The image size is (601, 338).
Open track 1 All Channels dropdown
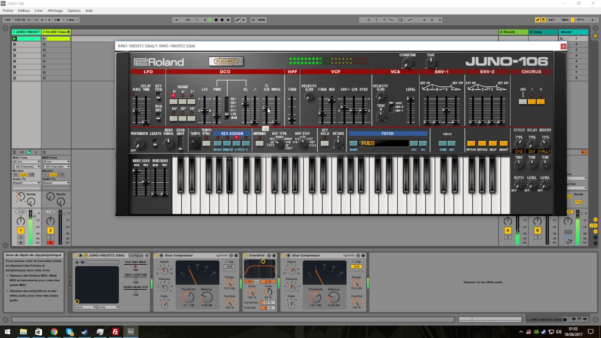(26, 167)
